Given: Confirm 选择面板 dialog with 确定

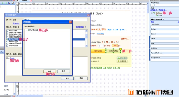Looking at the screenshot, I should tap(50, 71).
